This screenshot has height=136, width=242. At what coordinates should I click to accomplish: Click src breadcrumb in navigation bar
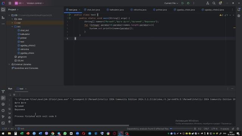(12, 128)
